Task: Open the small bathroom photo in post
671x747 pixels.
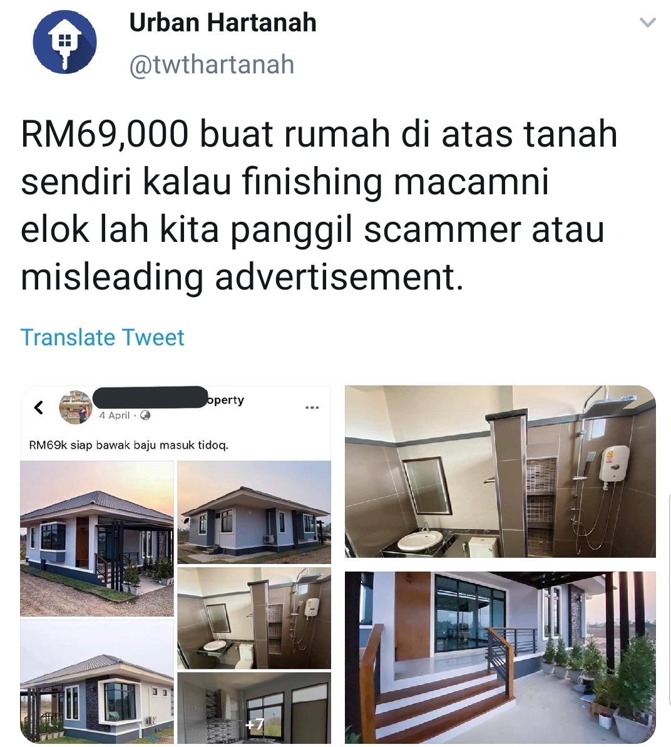Action: [x=254, y=619]
